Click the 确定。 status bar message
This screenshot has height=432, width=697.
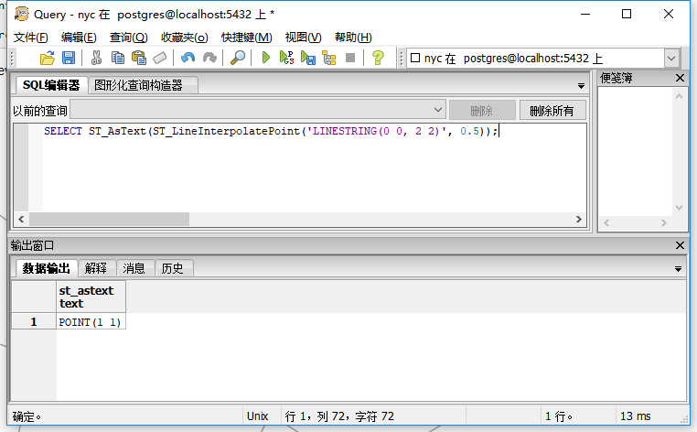pos(27,416)
